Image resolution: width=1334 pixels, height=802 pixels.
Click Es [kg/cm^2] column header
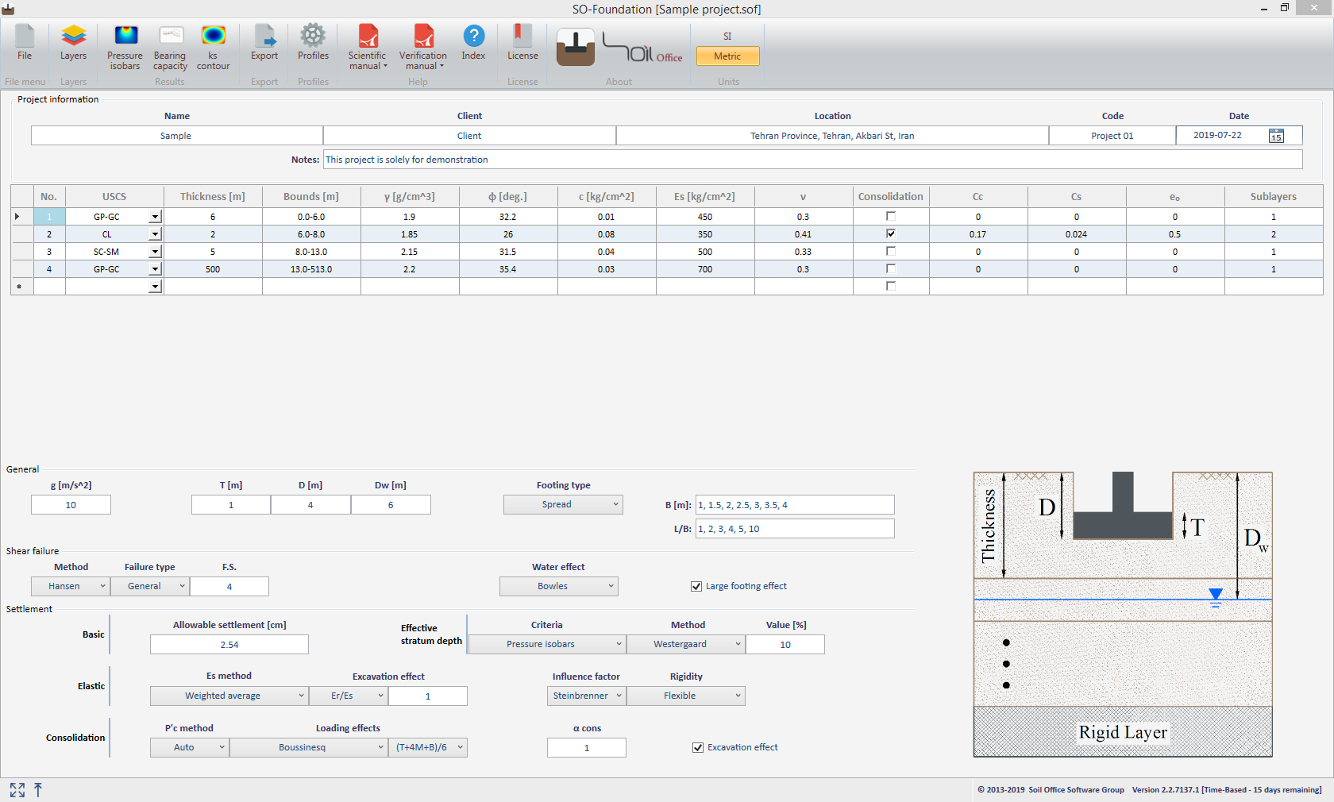click(x=705, y=196)
